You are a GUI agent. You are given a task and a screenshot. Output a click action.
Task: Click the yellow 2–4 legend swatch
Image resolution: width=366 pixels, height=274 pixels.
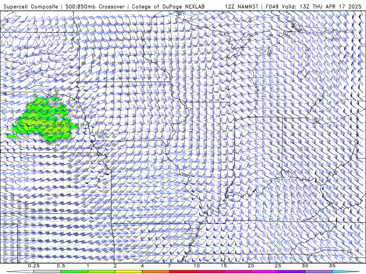(129, 272)
